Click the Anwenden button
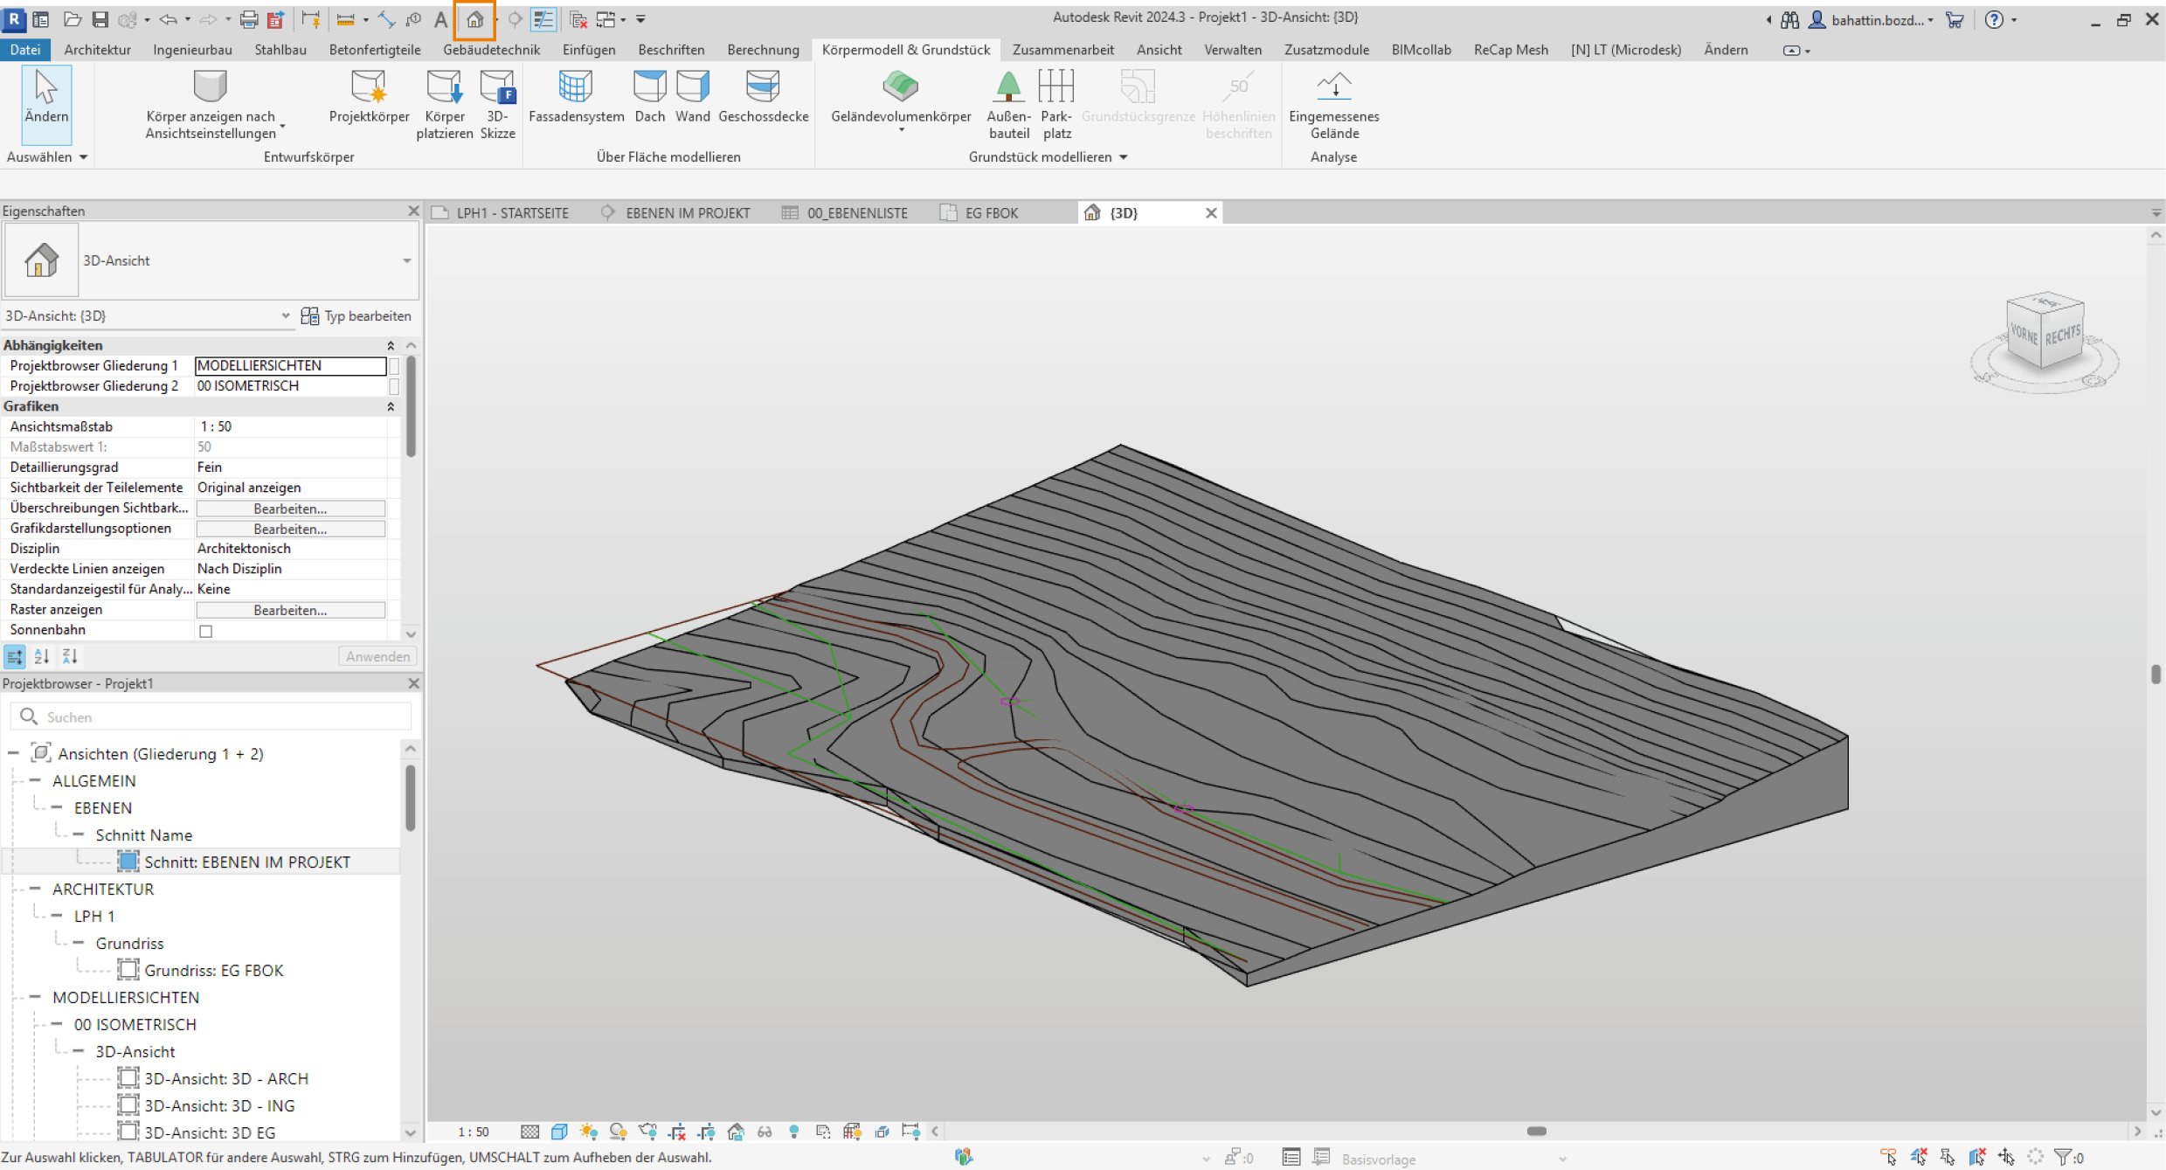The height and width of the screenshot is (1170, 2166). [x=377, y=656]
